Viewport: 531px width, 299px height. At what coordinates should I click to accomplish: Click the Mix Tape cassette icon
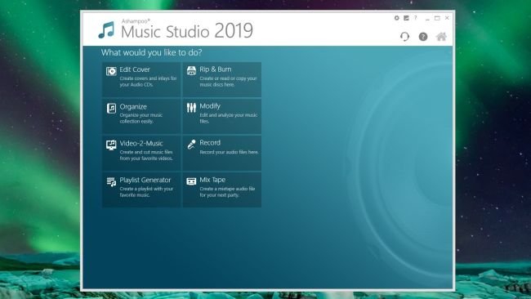tap(191, 181)
